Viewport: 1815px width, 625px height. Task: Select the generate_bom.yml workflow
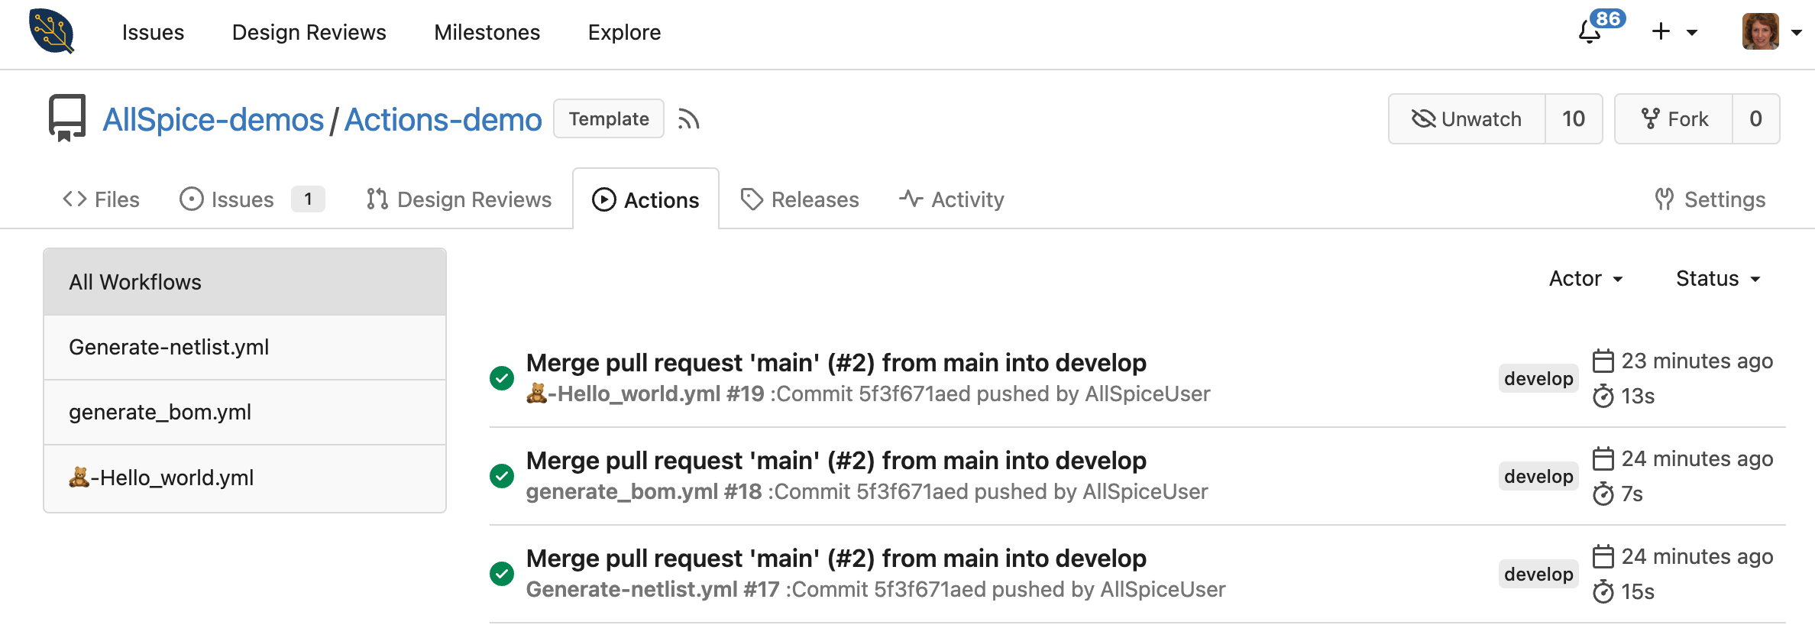pyautogui.click(x=160, y=413)
